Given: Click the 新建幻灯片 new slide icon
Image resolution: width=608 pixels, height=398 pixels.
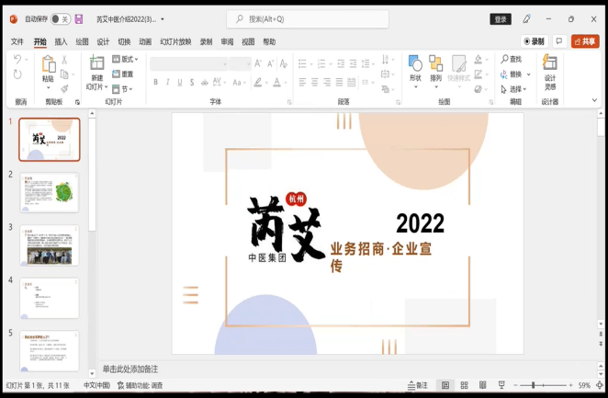Looking at the screenshot, I should (96, 61).
